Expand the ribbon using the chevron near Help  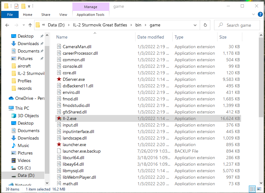(253, 14)
